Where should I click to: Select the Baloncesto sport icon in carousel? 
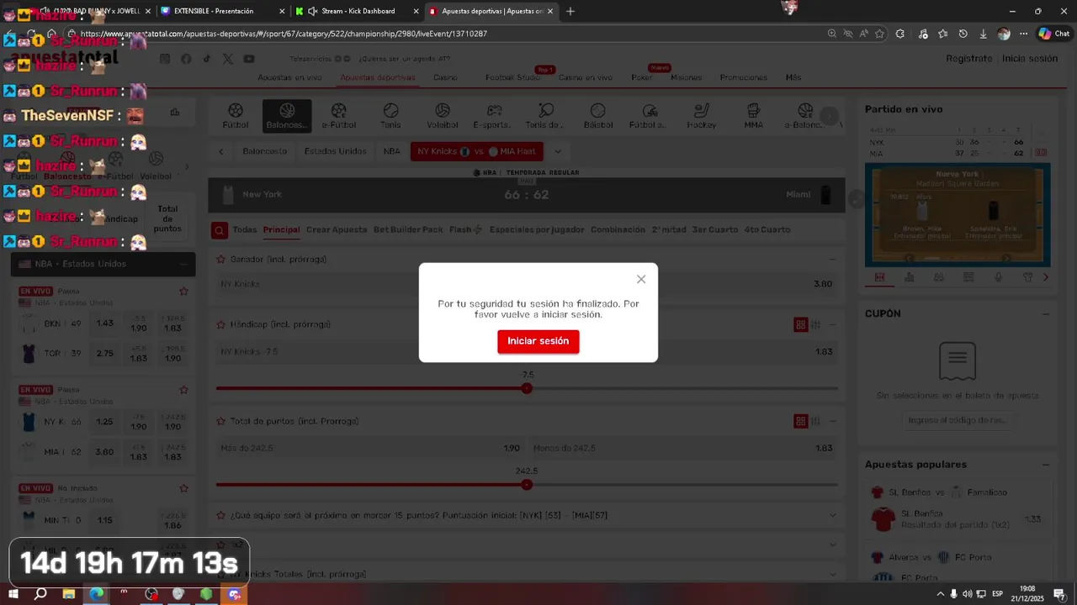(287, 116)
